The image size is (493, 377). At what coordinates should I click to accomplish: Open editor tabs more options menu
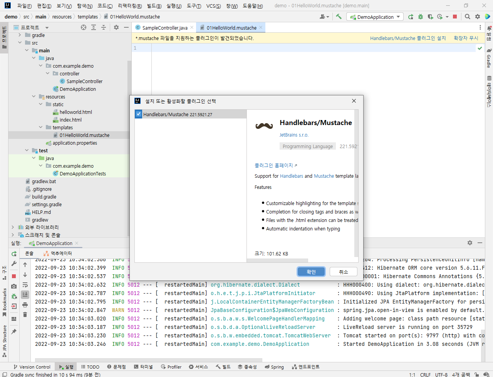[x=480, y=27]
